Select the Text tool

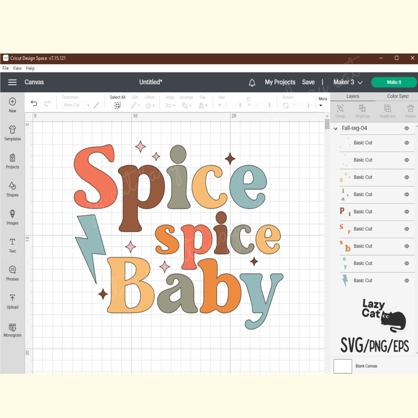(x=13, y=245)
